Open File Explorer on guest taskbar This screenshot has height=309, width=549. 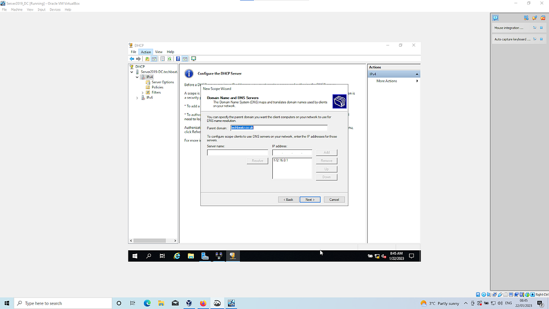coord(191,256)
